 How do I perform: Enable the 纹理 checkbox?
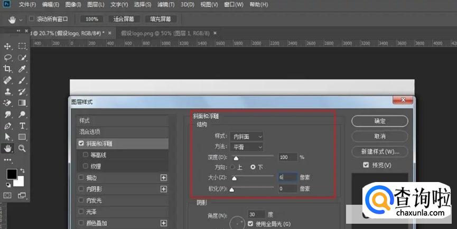[x=86, y=166]
